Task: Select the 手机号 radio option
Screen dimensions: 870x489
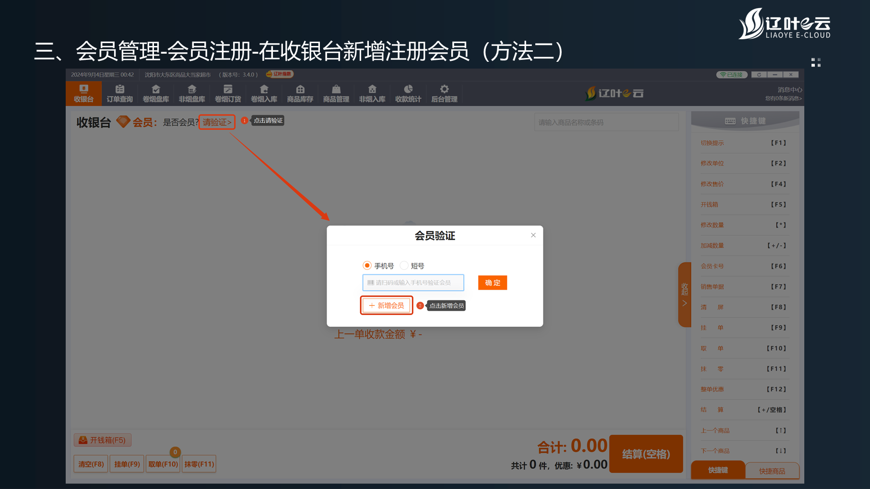Action: coord(378,265)
